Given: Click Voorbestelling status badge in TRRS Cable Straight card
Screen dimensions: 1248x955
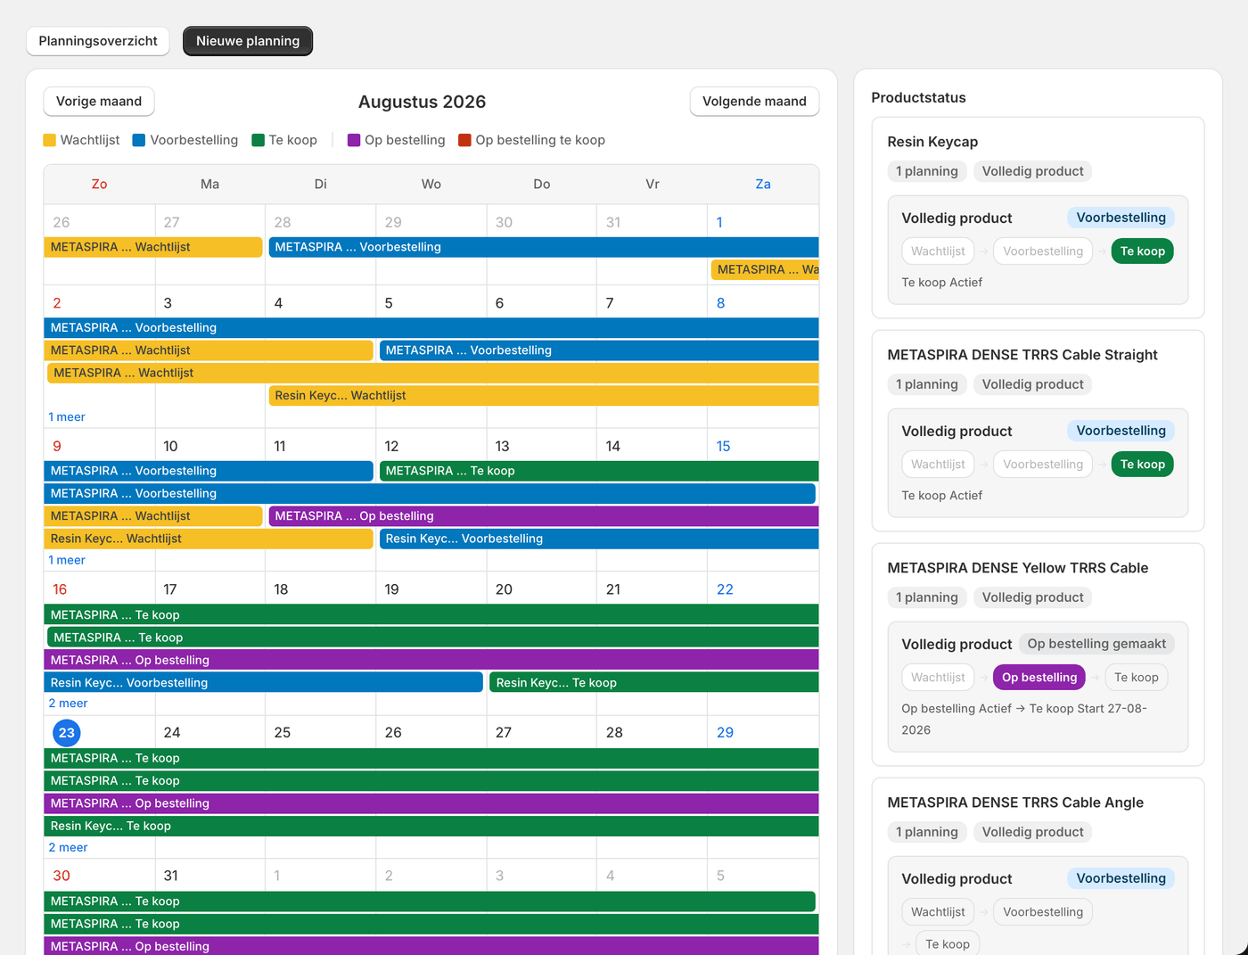Looking at the screenshot, I should 1121,431.
